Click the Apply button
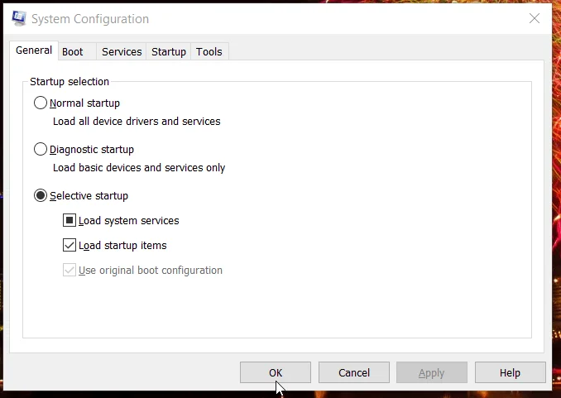Screen dimensions: 561x398 click(432, 372)
